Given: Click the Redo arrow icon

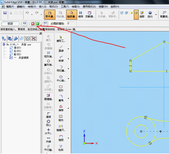Looking at the screenshot, I should pyautogui.click(x=37, y=13).
